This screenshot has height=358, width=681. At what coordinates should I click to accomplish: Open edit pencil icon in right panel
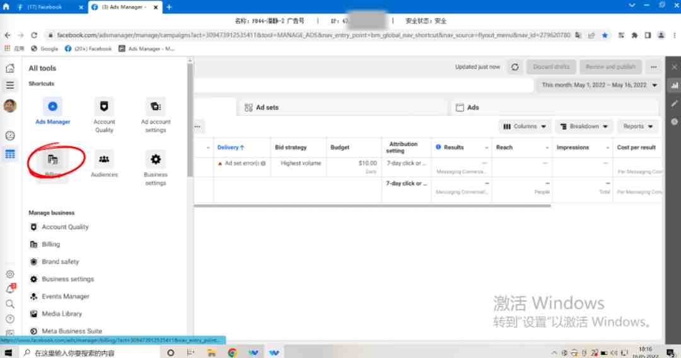(674, 103)
